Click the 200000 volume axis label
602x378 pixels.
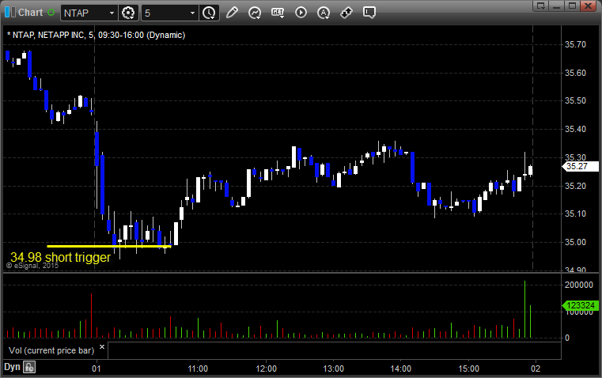tap(579, 285)
